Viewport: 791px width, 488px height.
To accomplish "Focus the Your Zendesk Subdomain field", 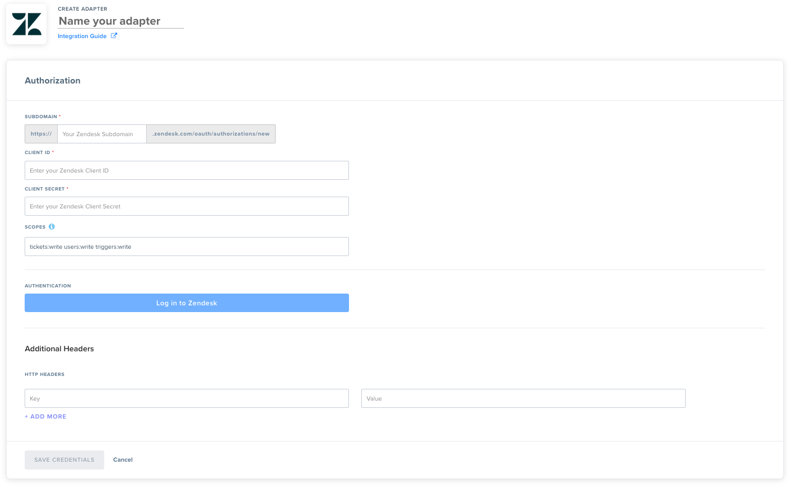I will [x=102, y=134].
